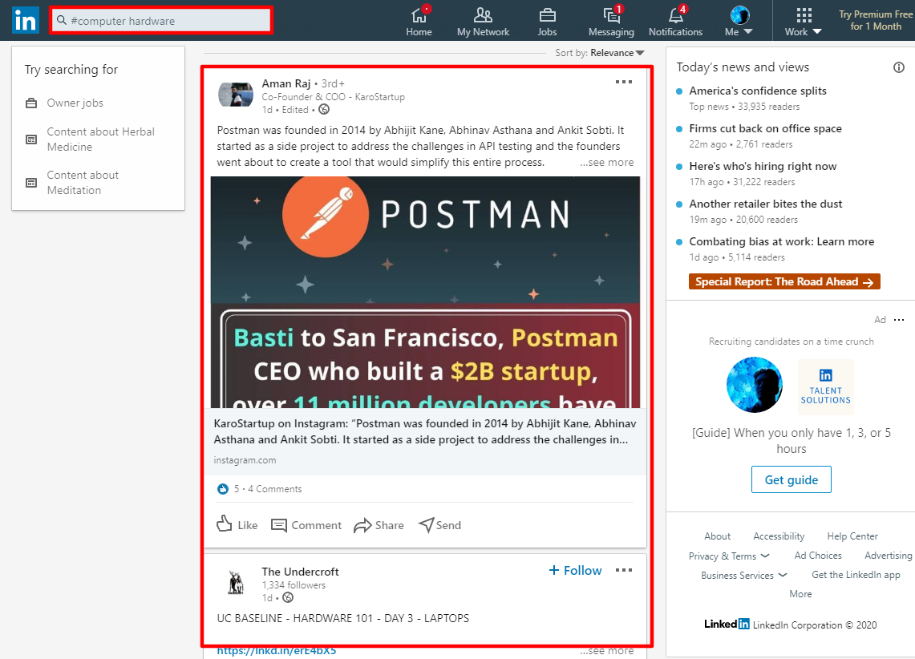Open The Undercroft page name

pos(300,572)
